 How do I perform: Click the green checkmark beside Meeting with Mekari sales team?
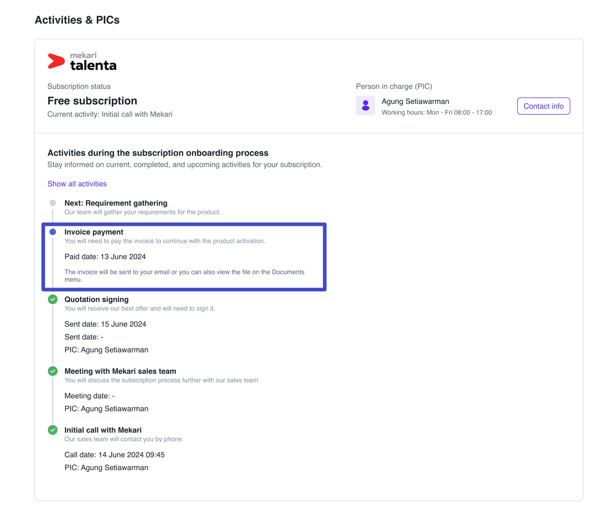(53, 371)
